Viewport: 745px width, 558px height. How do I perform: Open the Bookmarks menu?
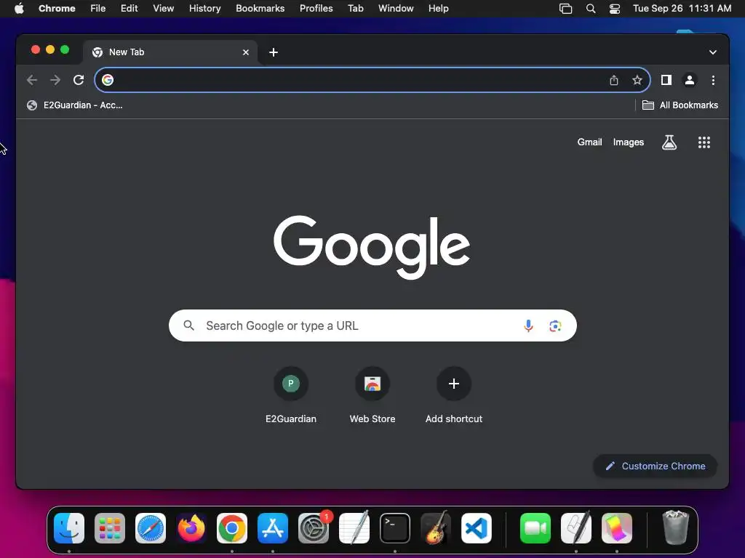[260, 9]
